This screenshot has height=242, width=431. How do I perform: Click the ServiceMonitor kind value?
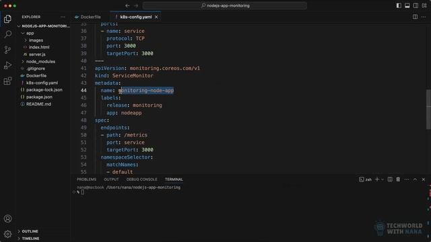point(133,76)
